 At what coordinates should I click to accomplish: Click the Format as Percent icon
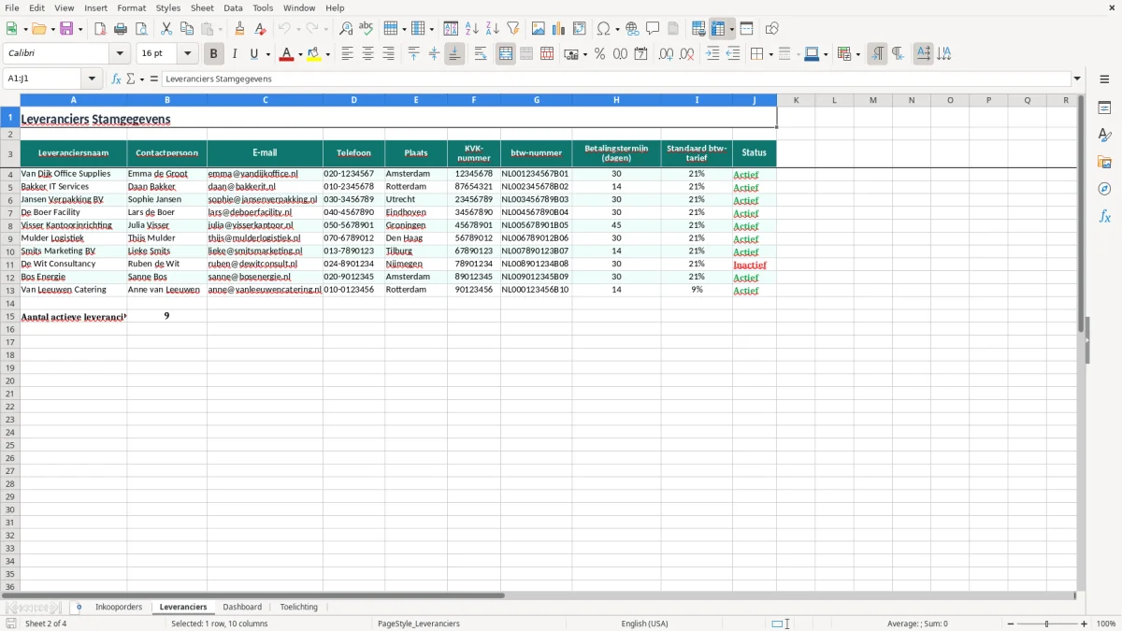click(x=599, y=54)
